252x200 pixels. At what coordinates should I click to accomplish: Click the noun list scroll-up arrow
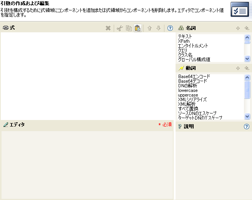coord(247,37)
